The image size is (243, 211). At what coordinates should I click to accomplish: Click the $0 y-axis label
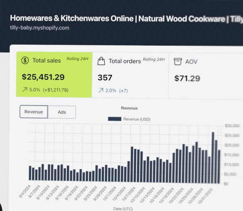pos(226,184)
